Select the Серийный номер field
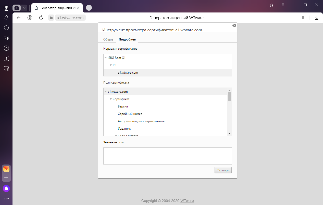The image size is (323, 205). [x=130, y=114]
